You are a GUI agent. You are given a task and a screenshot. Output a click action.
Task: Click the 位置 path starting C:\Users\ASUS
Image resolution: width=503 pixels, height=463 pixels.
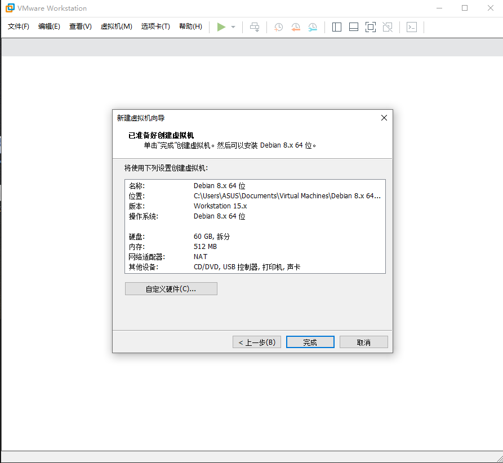[x=287, y=195]
